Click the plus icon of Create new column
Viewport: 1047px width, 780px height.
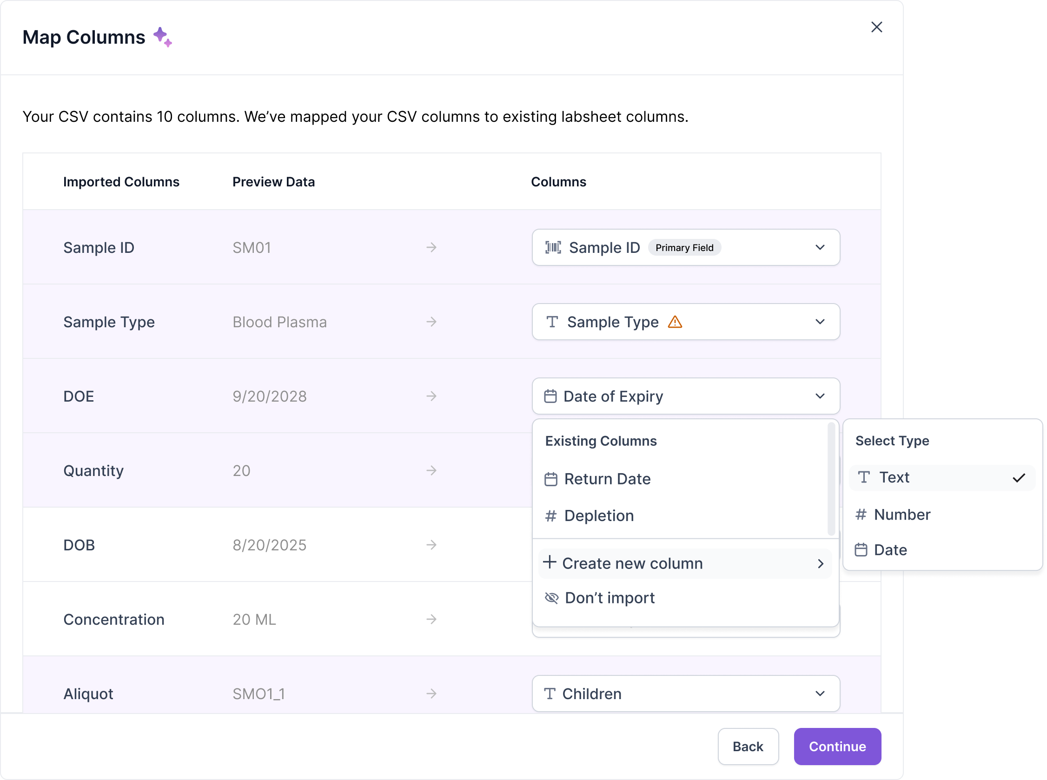[549, 562]
